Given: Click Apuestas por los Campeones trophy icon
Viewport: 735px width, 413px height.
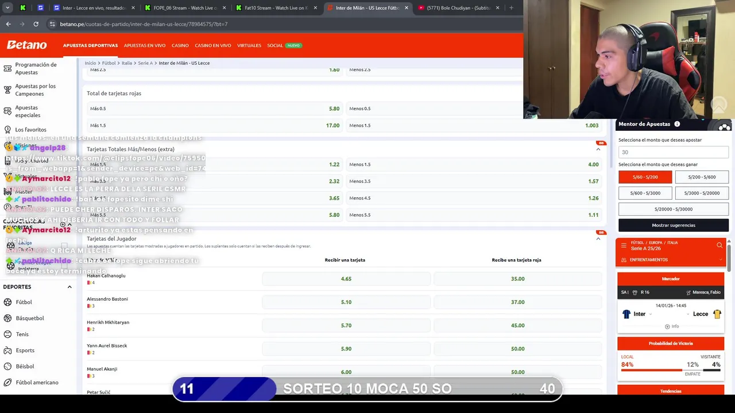Looking at the screenshot, I should (x=7, y=90).
